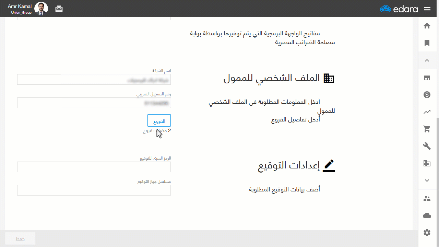
Task: Click the edara logo
Action: tap(399, 9)
